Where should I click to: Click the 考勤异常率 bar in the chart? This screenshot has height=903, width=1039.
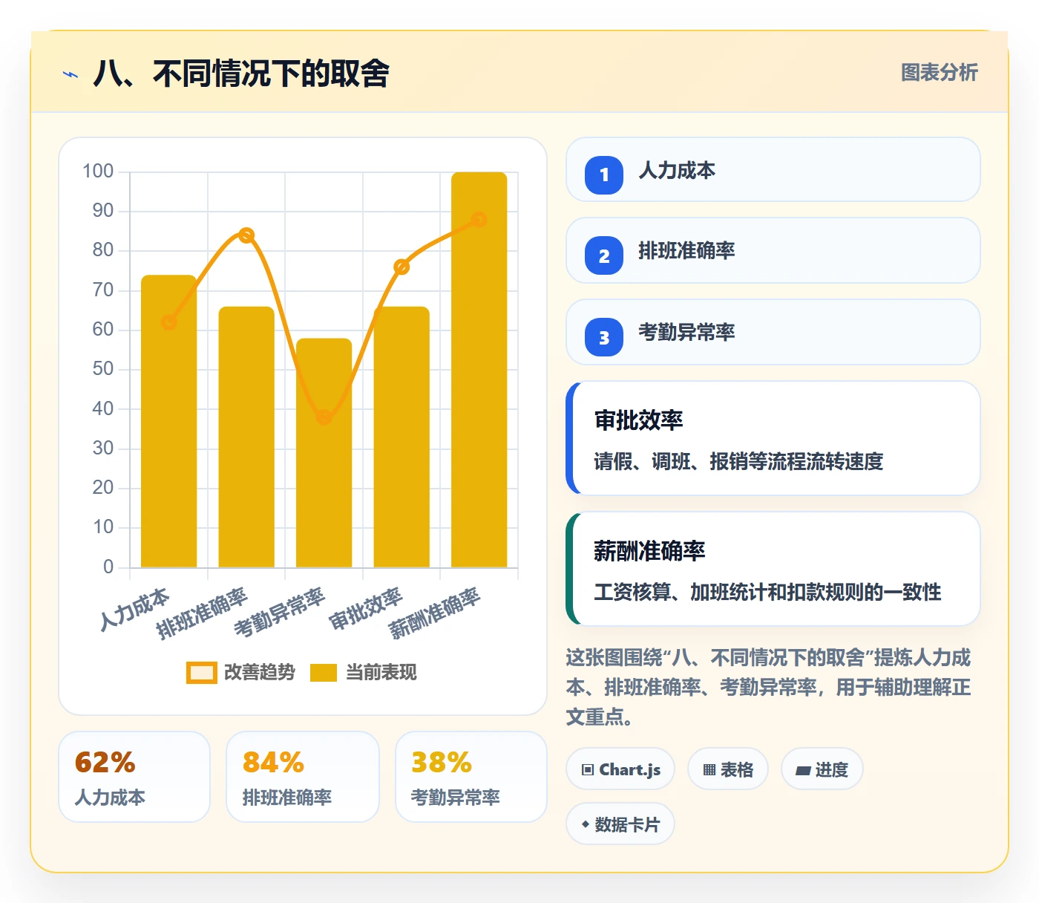click(324, 453)
